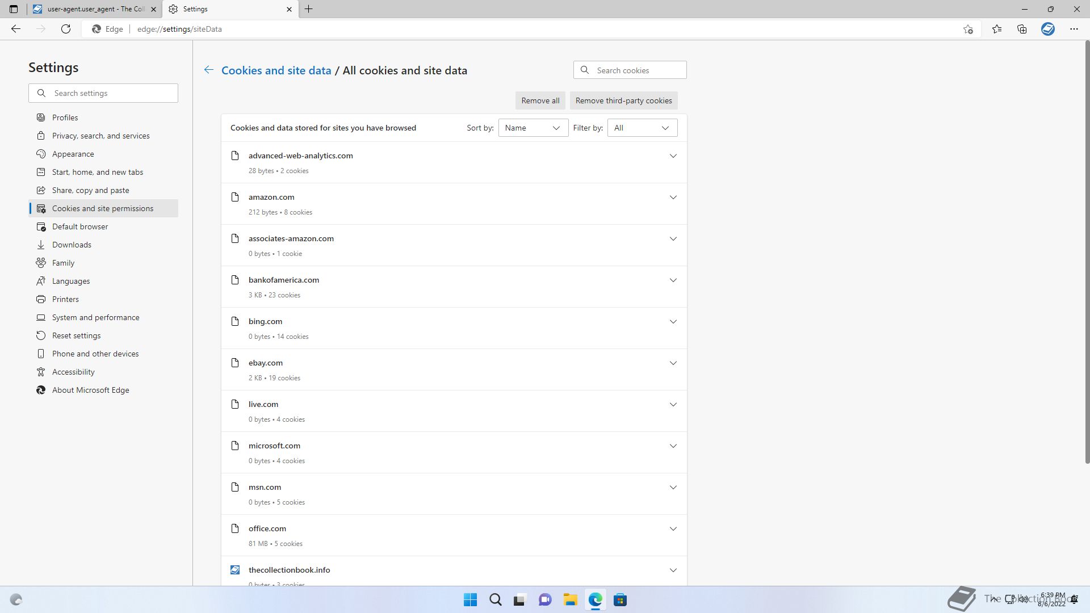The image size is (1090, 613).
Task: Open the Chat app on taskbar
Action: [x=545, y=600]
